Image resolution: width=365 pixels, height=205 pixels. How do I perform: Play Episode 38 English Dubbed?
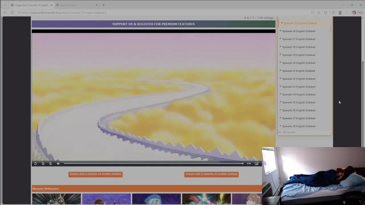pyautogui.click(x=299, y=126)
